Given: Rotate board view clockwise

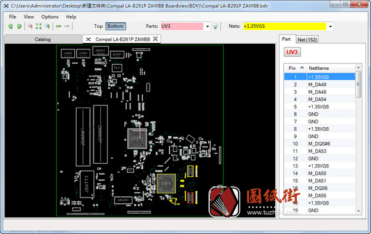Looking at the screenshot, I should [x=19, y=26].
